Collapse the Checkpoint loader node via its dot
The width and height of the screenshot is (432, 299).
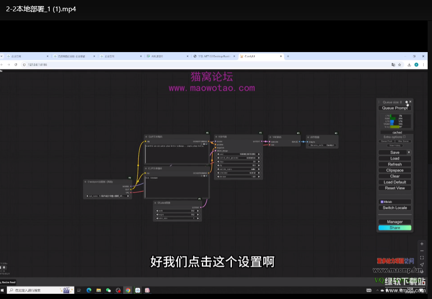86,182
